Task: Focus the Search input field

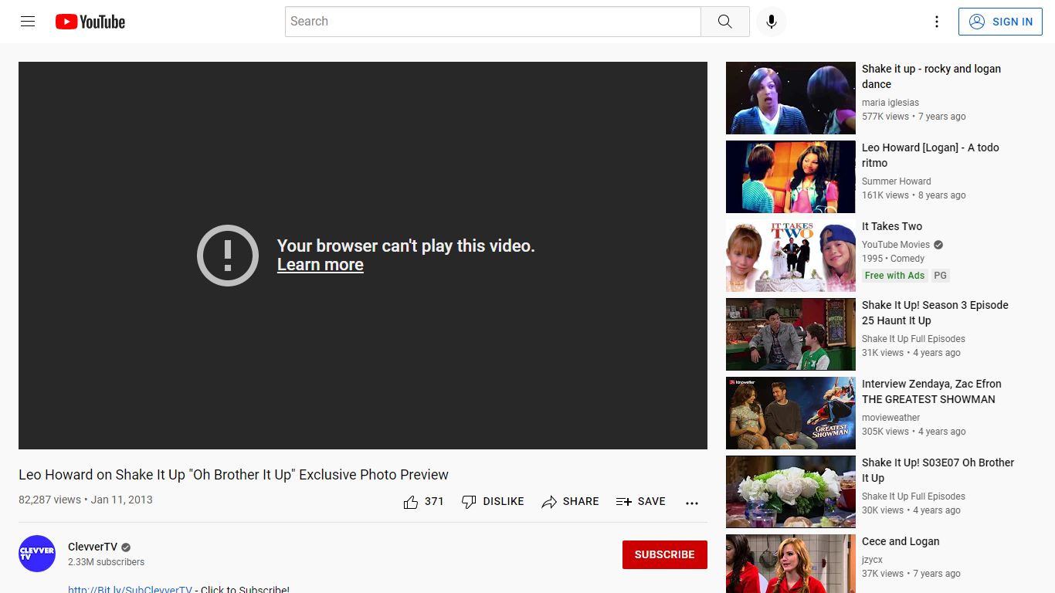Action: click(493, 22)
